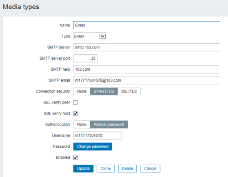Click the Username field with m17717304670
This screenshot has height=177, width=228.
(98, 135)
